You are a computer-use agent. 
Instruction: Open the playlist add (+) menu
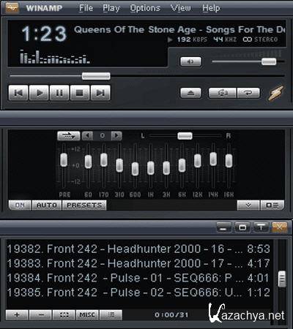[17, 315]
